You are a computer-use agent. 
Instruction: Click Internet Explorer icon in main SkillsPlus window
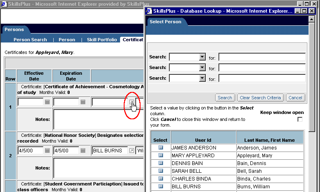point(4,4)
